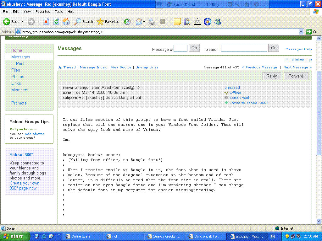Click the Mail envelope toolbar icon
This screenshot has height=241, width=322.
point(139,22)
